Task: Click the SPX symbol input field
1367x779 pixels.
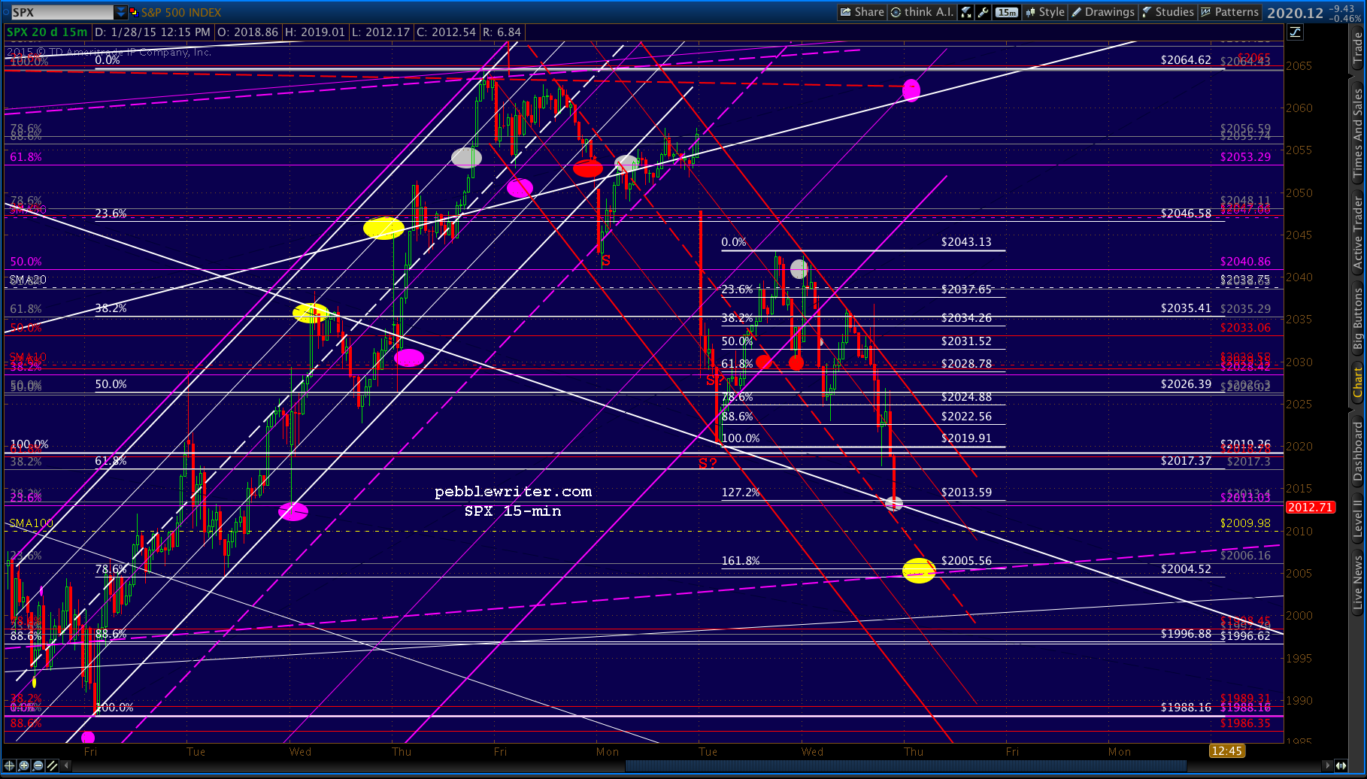Action: coord(62,13)
